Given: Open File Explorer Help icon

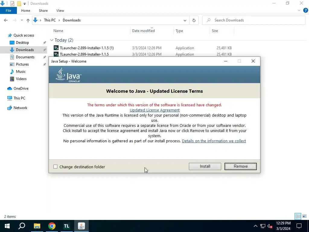Looking at the screenshot, I should tap(305, 11).
